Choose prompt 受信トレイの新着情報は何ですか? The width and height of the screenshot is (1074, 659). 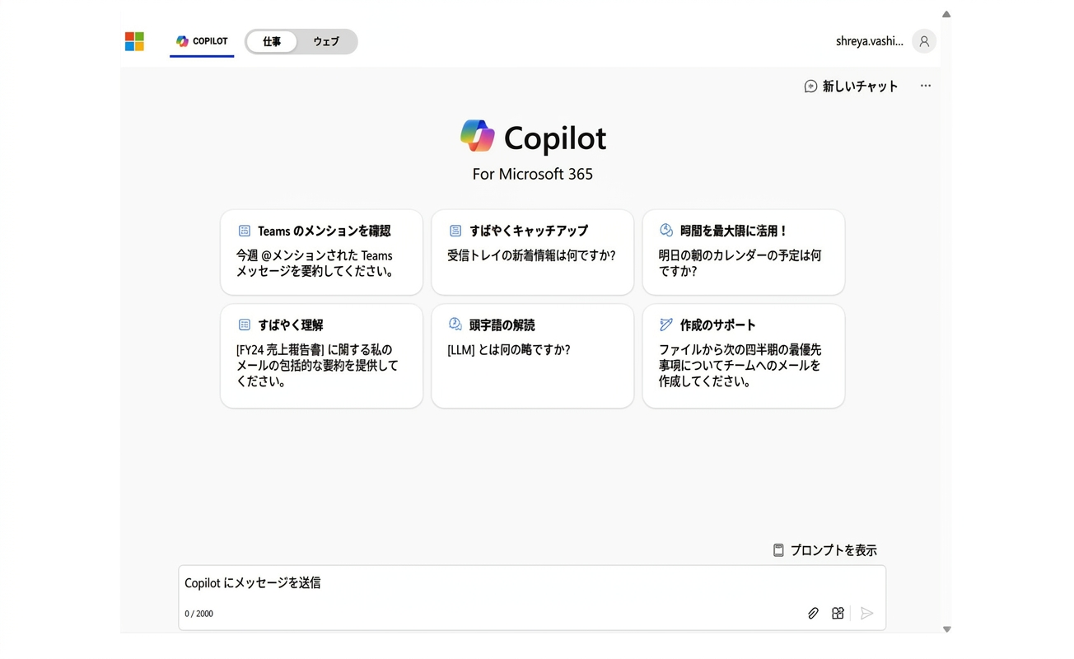532,255
